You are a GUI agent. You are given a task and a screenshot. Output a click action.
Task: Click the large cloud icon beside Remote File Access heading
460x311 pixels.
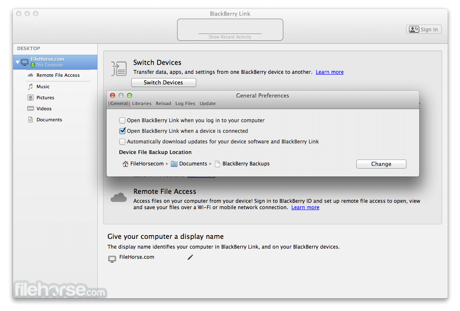click(119, 198)
